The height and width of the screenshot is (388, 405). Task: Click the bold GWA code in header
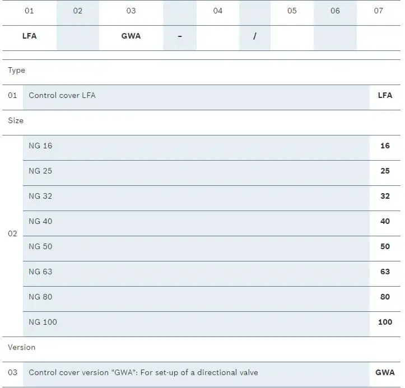click(x=131, y=36)
